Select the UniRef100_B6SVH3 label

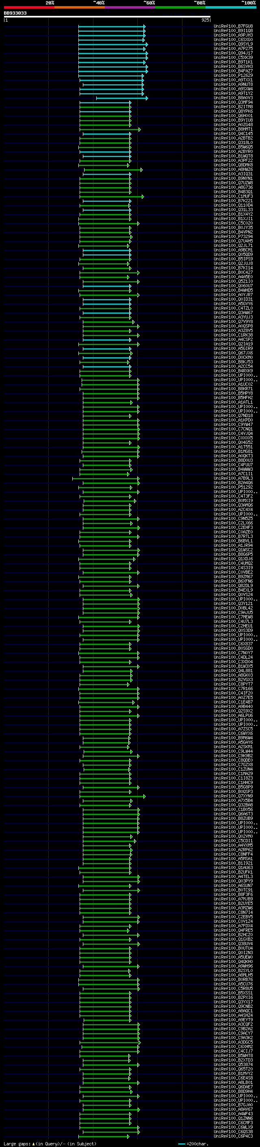coord(233,66)
